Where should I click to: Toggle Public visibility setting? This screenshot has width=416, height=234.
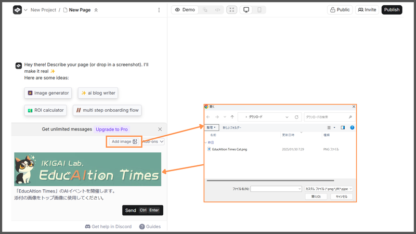(x=340, y=10)
